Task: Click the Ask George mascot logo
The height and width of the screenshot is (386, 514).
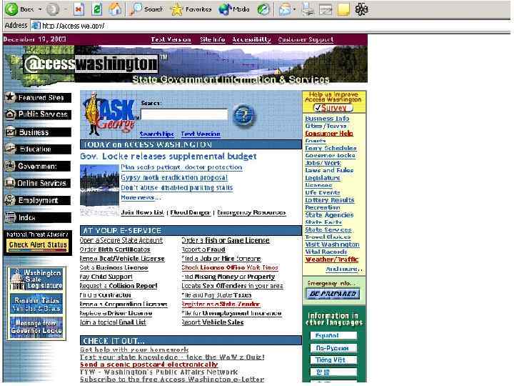Action: [x=110, y=114]
